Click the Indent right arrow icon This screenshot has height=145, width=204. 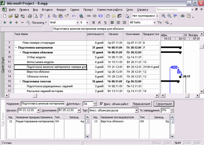[x=11, y=23]
